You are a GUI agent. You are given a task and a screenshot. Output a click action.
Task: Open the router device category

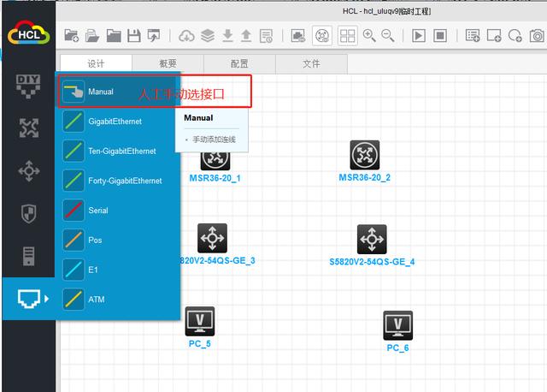(x=28, y=128)
